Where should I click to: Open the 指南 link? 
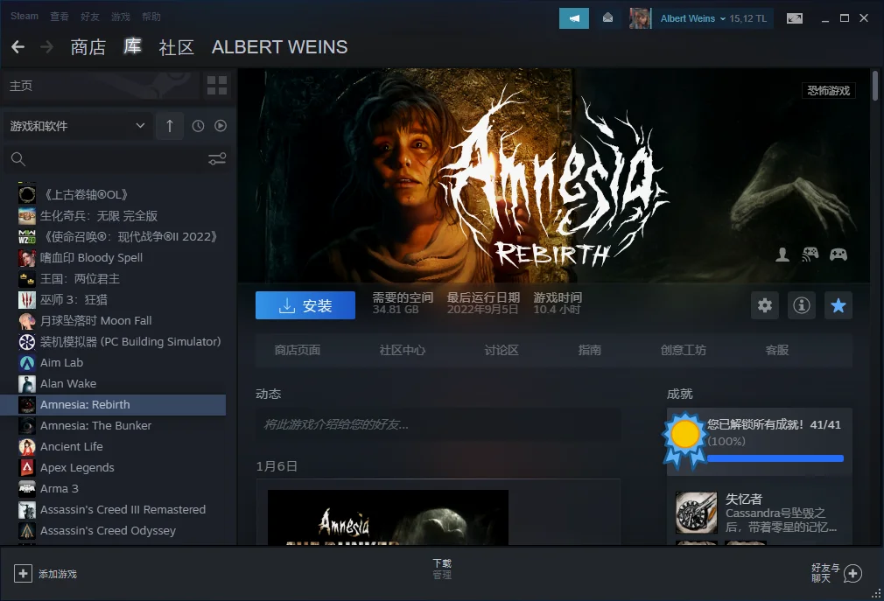pyautogui.click(x=590, y=350)
